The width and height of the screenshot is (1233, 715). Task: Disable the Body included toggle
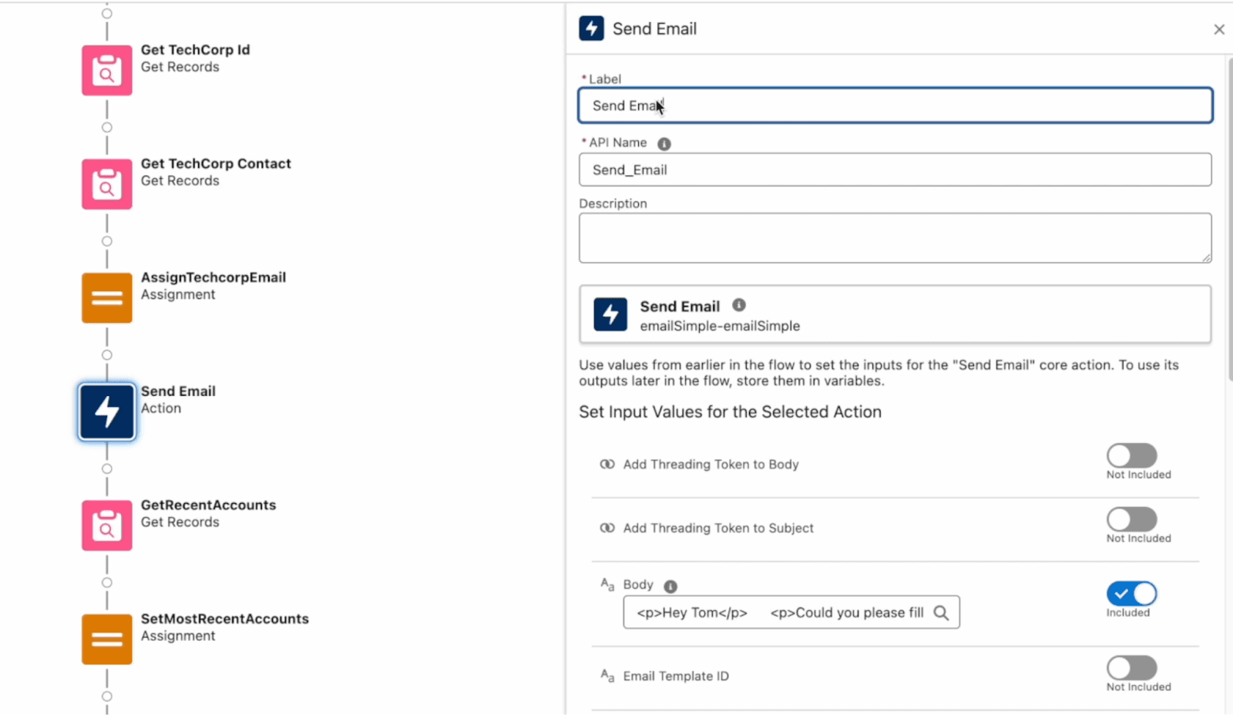[x=1131, y=593]
